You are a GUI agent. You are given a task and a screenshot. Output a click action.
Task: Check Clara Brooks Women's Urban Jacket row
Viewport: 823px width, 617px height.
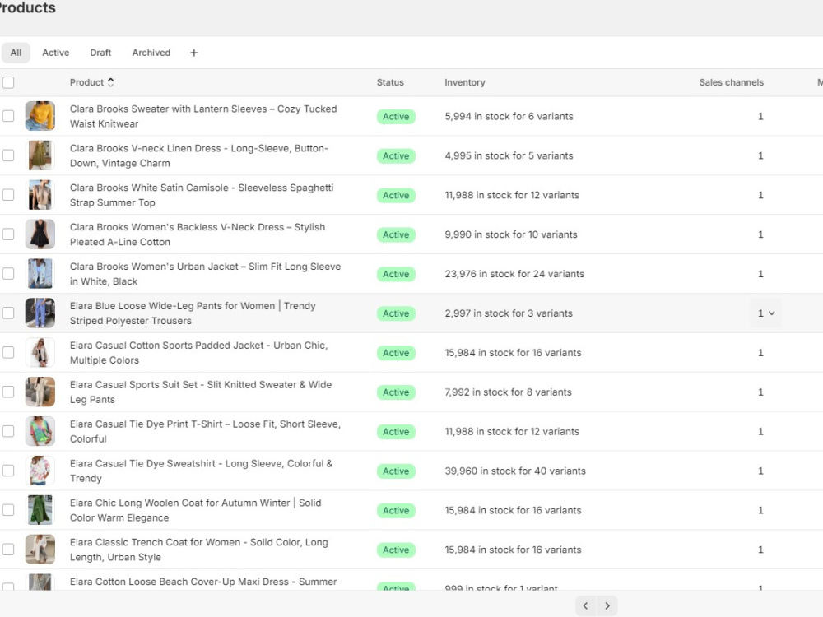tap(8, 273)
